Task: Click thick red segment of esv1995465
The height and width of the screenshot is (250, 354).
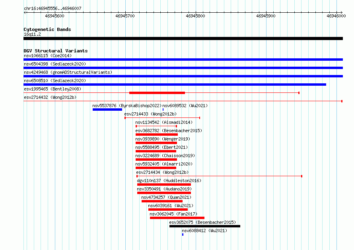Action: [157, 93]
